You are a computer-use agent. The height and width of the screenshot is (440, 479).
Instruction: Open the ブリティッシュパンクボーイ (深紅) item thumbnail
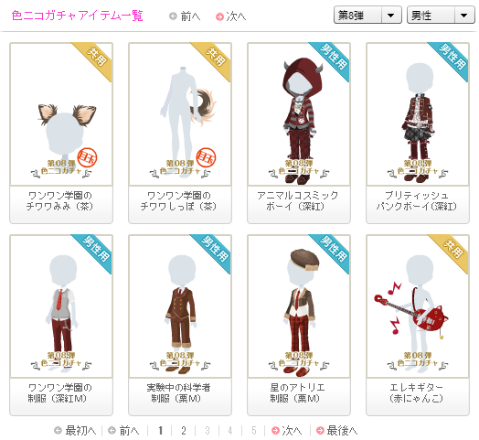(x=418, y=114)
